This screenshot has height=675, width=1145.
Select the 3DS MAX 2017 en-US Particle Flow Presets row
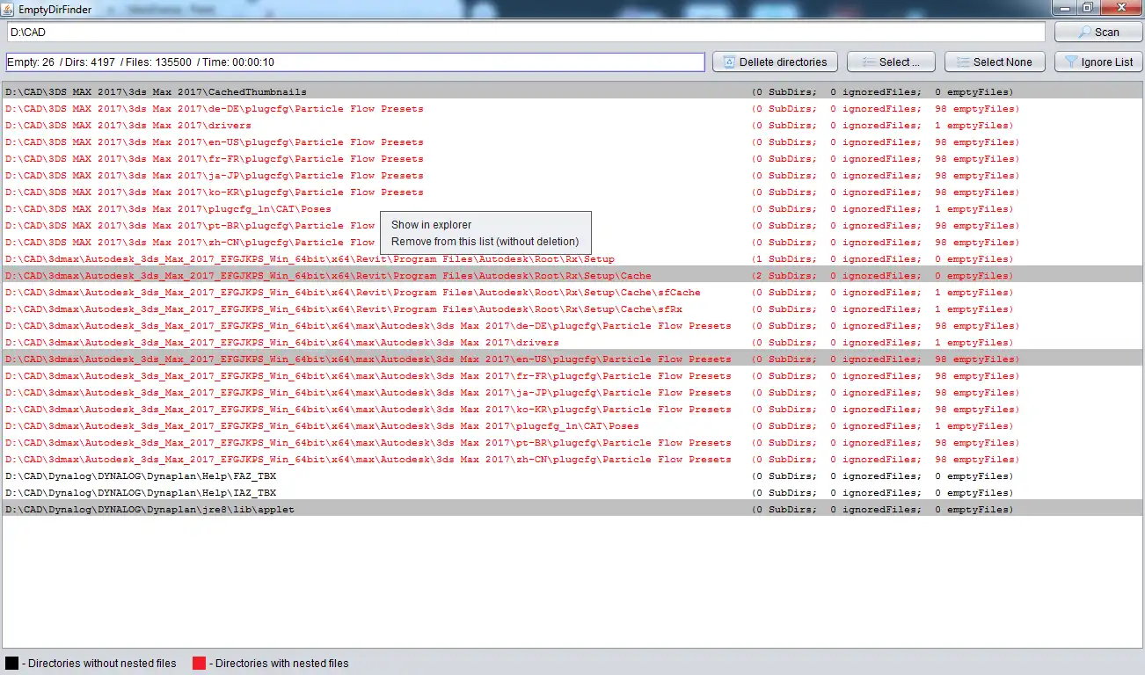(x=572, y=142)
